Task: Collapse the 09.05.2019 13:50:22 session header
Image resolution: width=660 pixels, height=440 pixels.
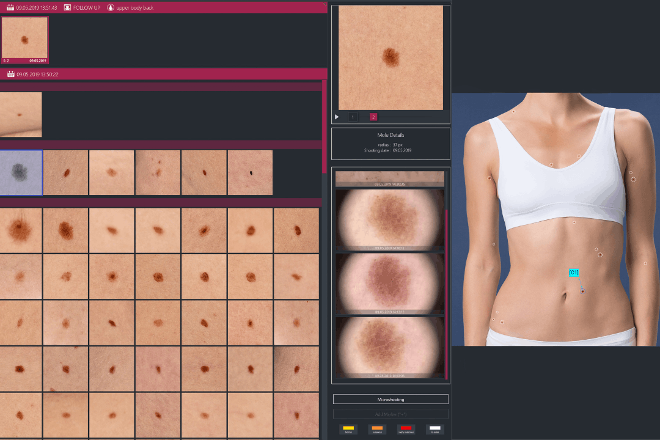Action: 164,75
